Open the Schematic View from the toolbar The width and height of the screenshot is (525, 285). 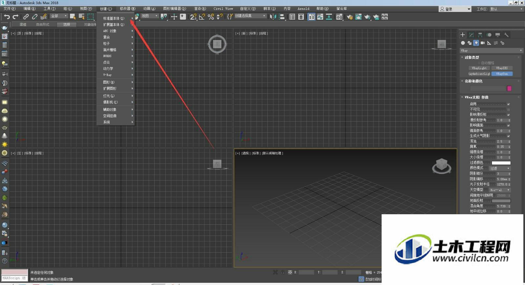coord(329,17)
